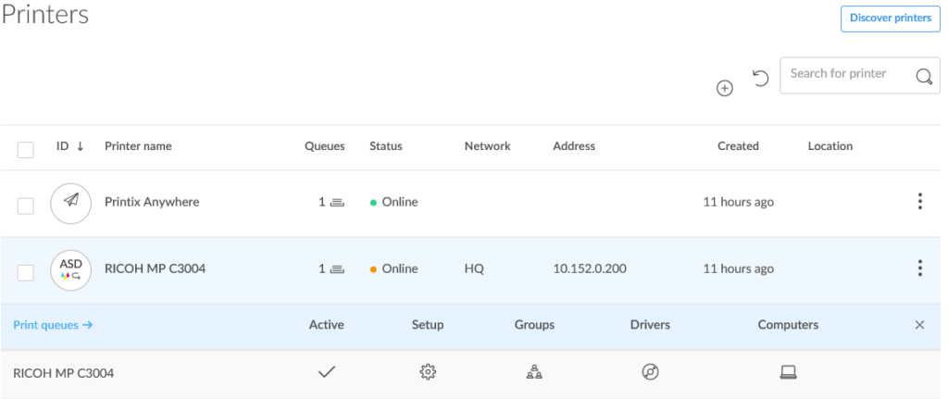Click the Created column header
The image size is (948, 399).
pos(738,146)
